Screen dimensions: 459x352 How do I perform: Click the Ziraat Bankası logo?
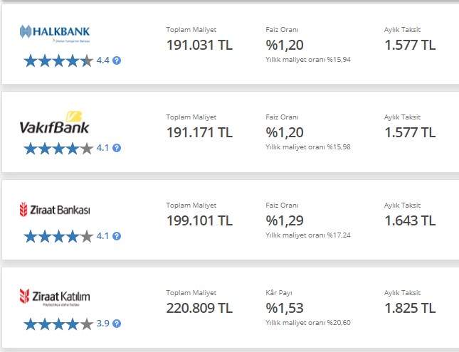point(55,210)
